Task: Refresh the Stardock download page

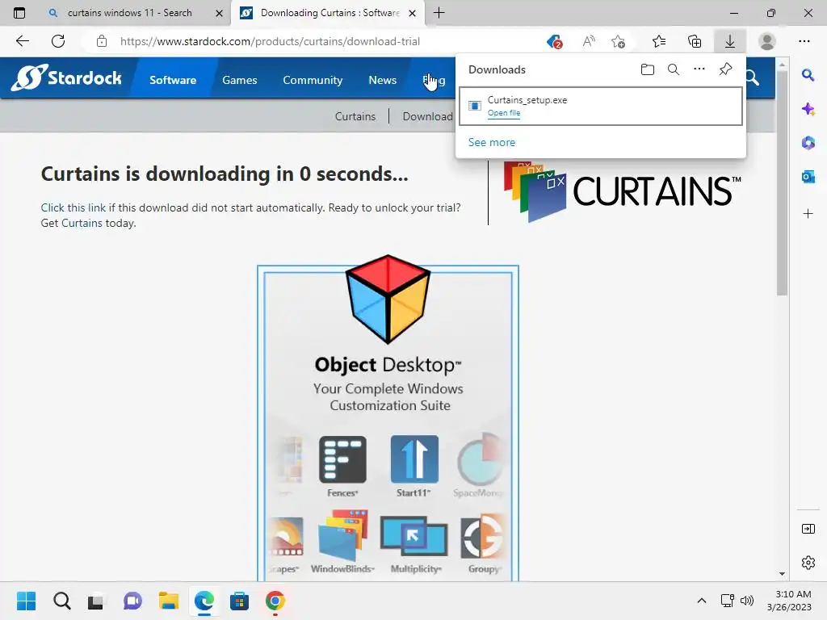Action: [58, 41]
